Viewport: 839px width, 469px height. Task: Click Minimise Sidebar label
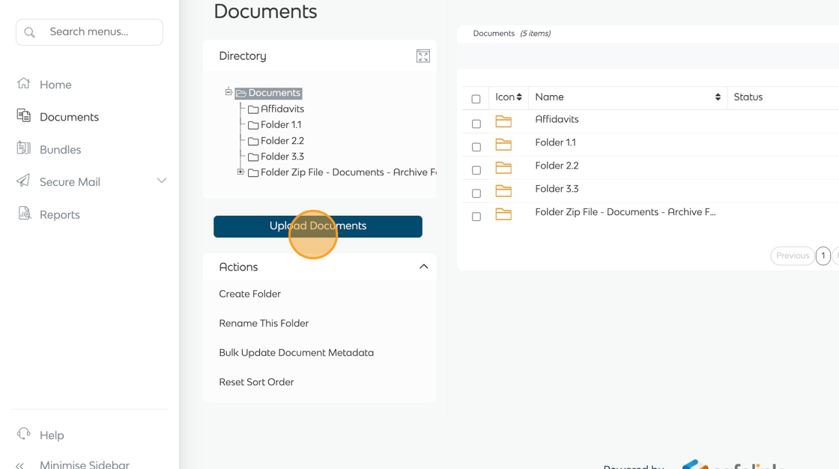(x=85, y=465)
